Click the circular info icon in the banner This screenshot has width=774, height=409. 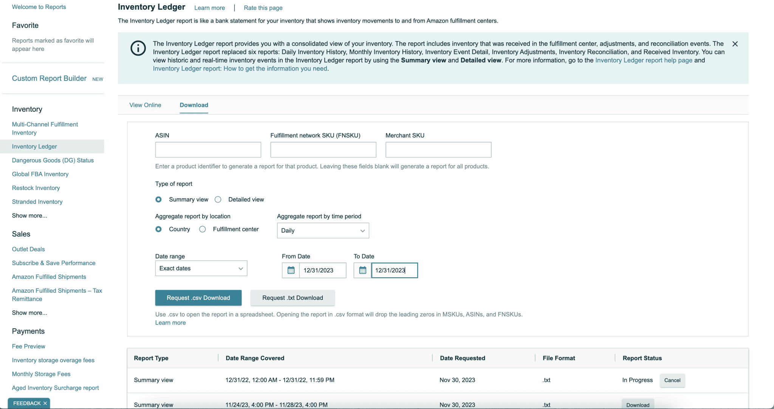tap(138, 48)
